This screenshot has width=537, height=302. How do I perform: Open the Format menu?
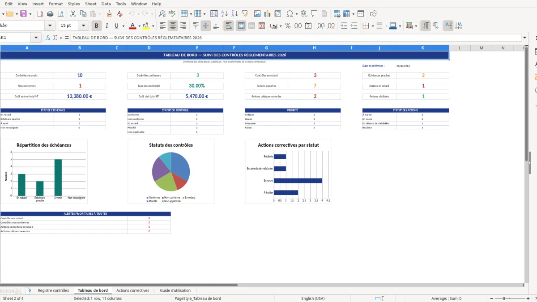point(56,4)
